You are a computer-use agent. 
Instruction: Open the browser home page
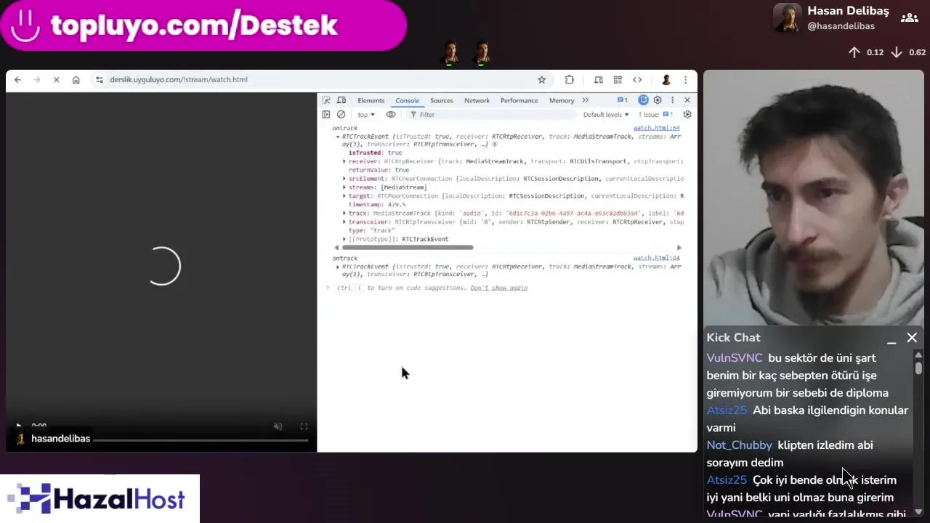tap(76, 80)
